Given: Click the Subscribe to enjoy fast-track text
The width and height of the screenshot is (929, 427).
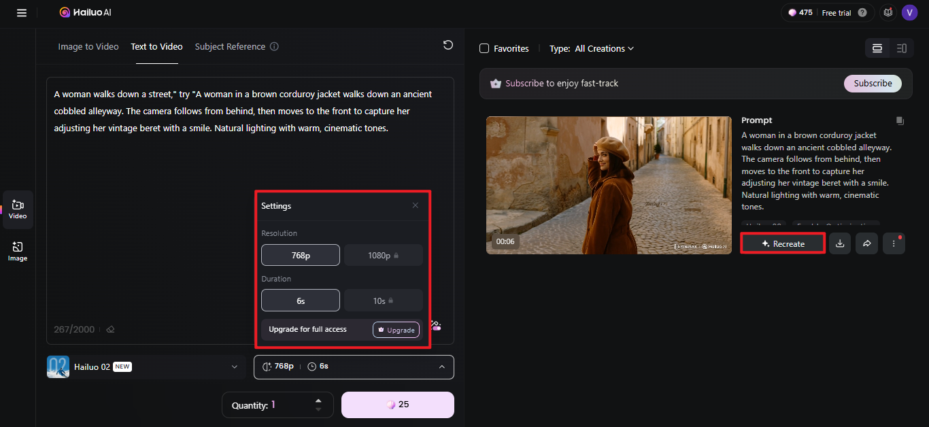Looking at the screenshot, I should (x=562, y=83).
